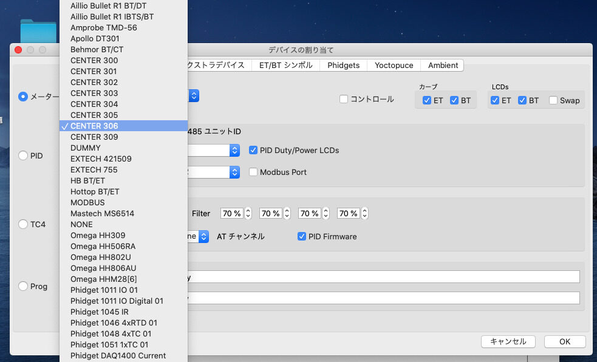Open the dropdown beside PID Duty/Power LCDs
This screenshot has height=362, width=597.
(x=234, y=150)
